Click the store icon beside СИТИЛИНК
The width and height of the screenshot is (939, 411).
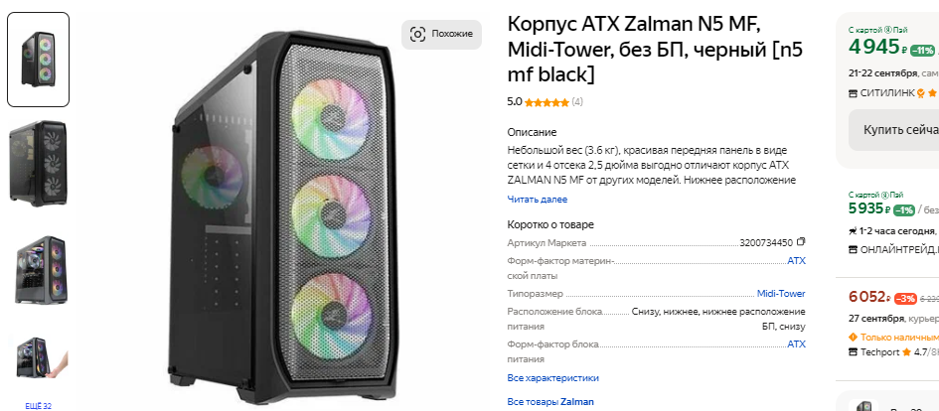[x=854, y=92]
